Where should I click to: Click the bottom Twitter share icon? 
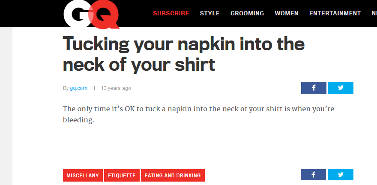(341, 175)
